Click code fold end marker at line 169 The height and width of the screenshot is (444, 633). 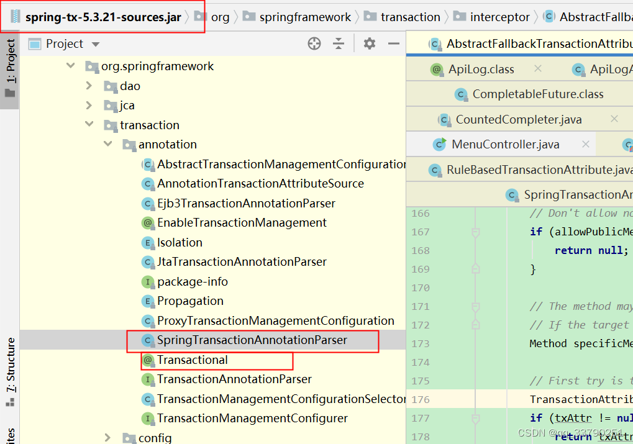coord(476,269)
